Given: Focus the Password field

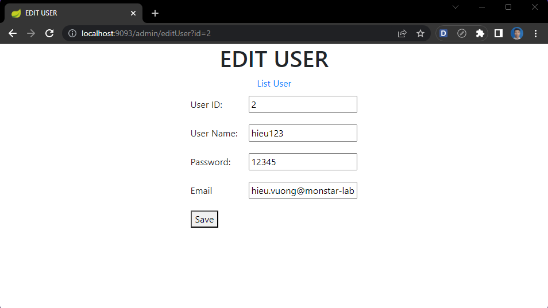Looking at the screenshot, I should [x=303, y=162].
